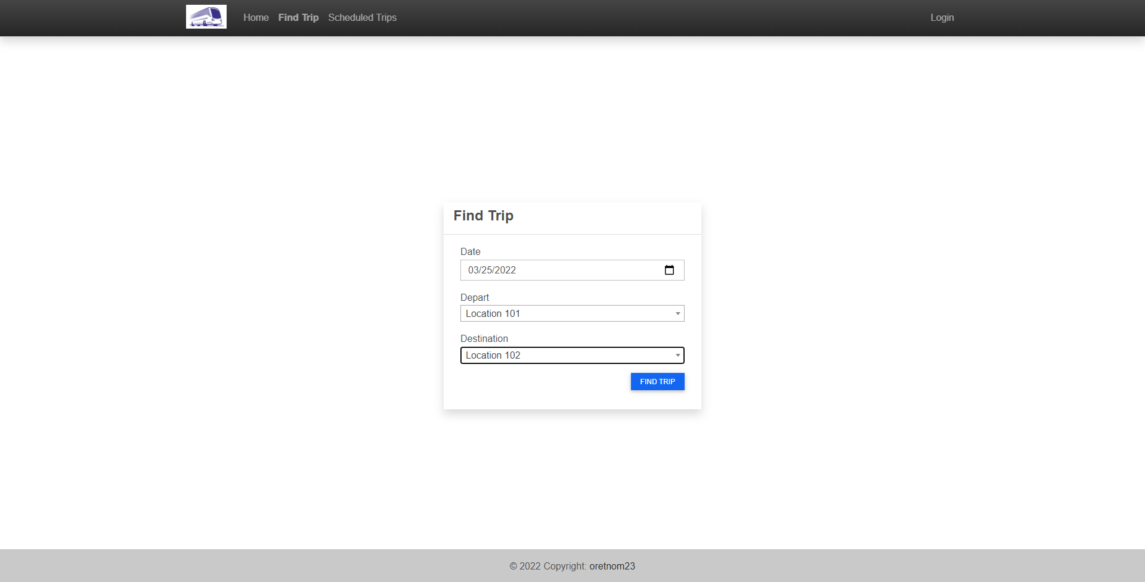
Task: Click the "Destination" field label
Action: (484, 338)
